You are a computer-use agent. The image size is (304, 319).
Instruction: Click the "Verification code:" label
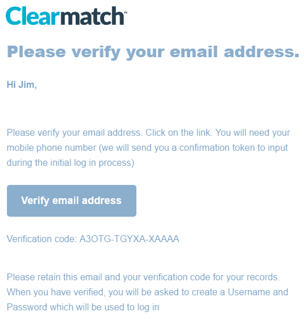[x=42, y=239]
